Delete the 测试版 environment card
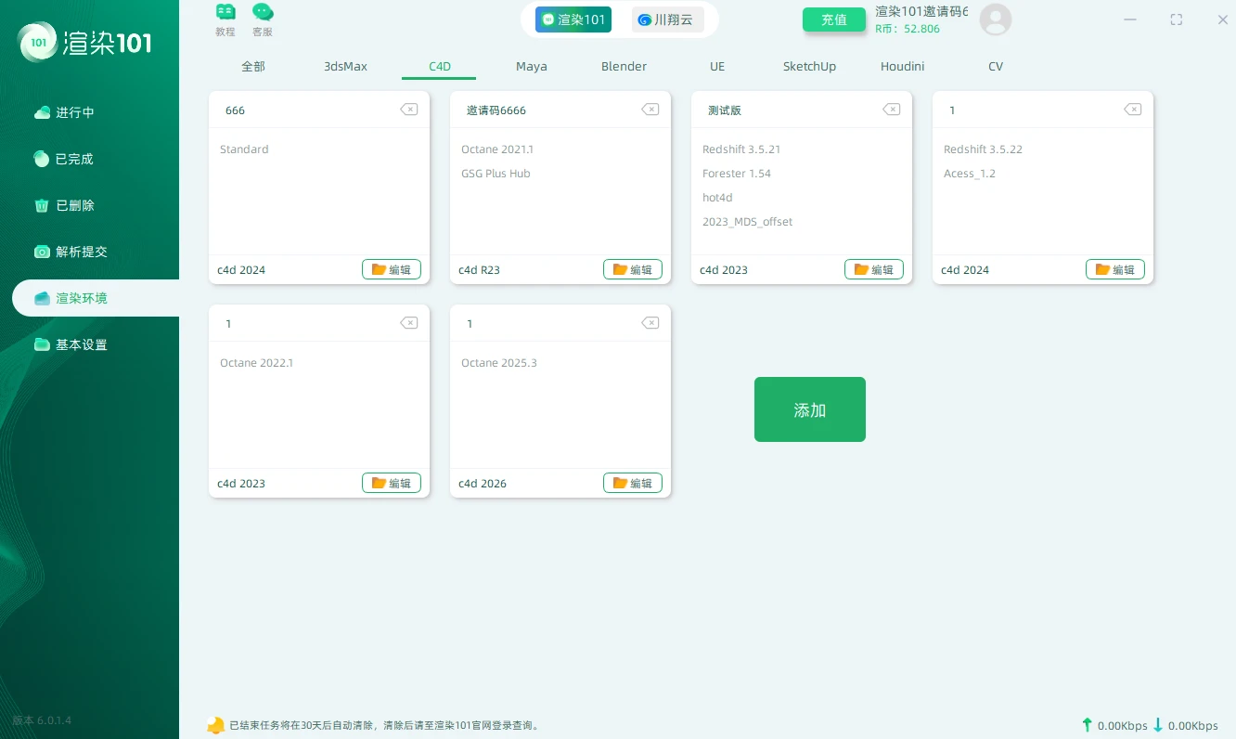The image size is (1236, 739). 892,110
